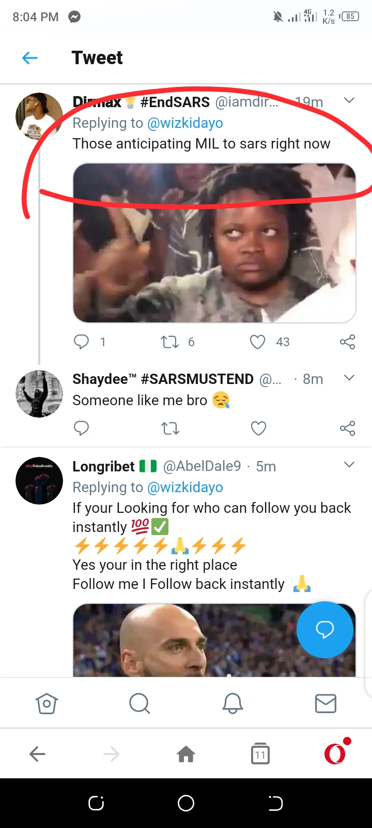Reply to Dirmax's tweet using comment icon
372x828 pixels.
point(82,342)
